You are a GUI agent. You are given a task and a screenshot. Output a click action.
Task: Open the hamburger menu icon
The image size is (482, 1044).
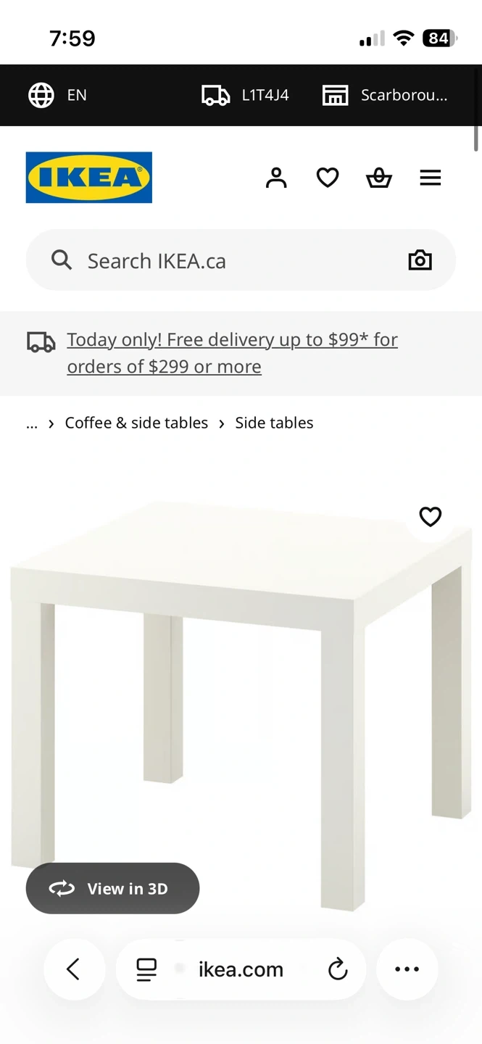coord(431,178)
